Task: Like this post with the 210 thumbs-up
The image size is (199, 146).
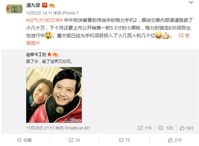Action: [x=175, y=140]
